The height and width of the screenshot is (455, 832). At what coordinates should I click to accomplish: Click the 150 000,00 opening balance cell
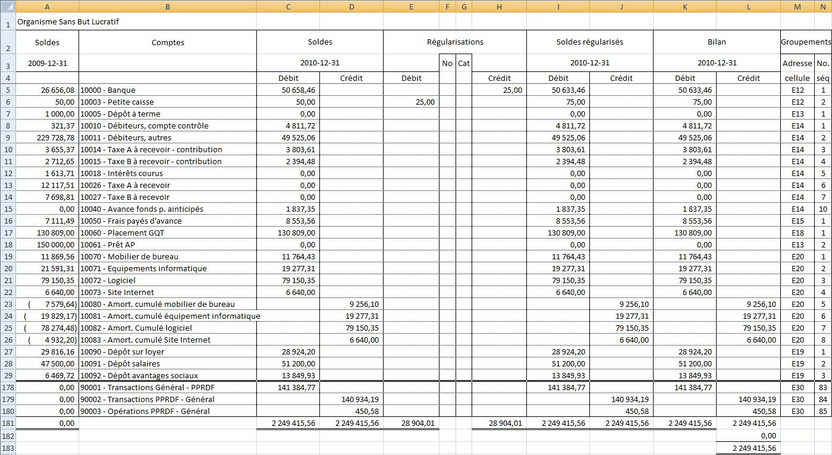(47, 244)
